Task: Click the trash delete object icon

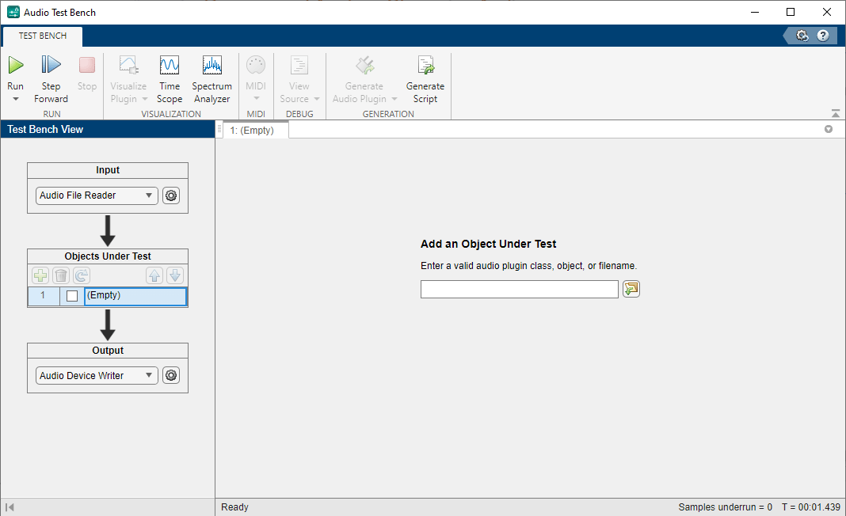Action: [x=61, y=276]
